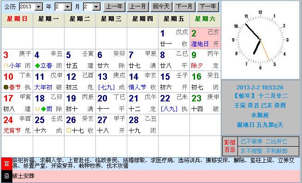Viewport: 302px width, 183px height.
Task: Click the 下一年 button
Action: [208, 7]
